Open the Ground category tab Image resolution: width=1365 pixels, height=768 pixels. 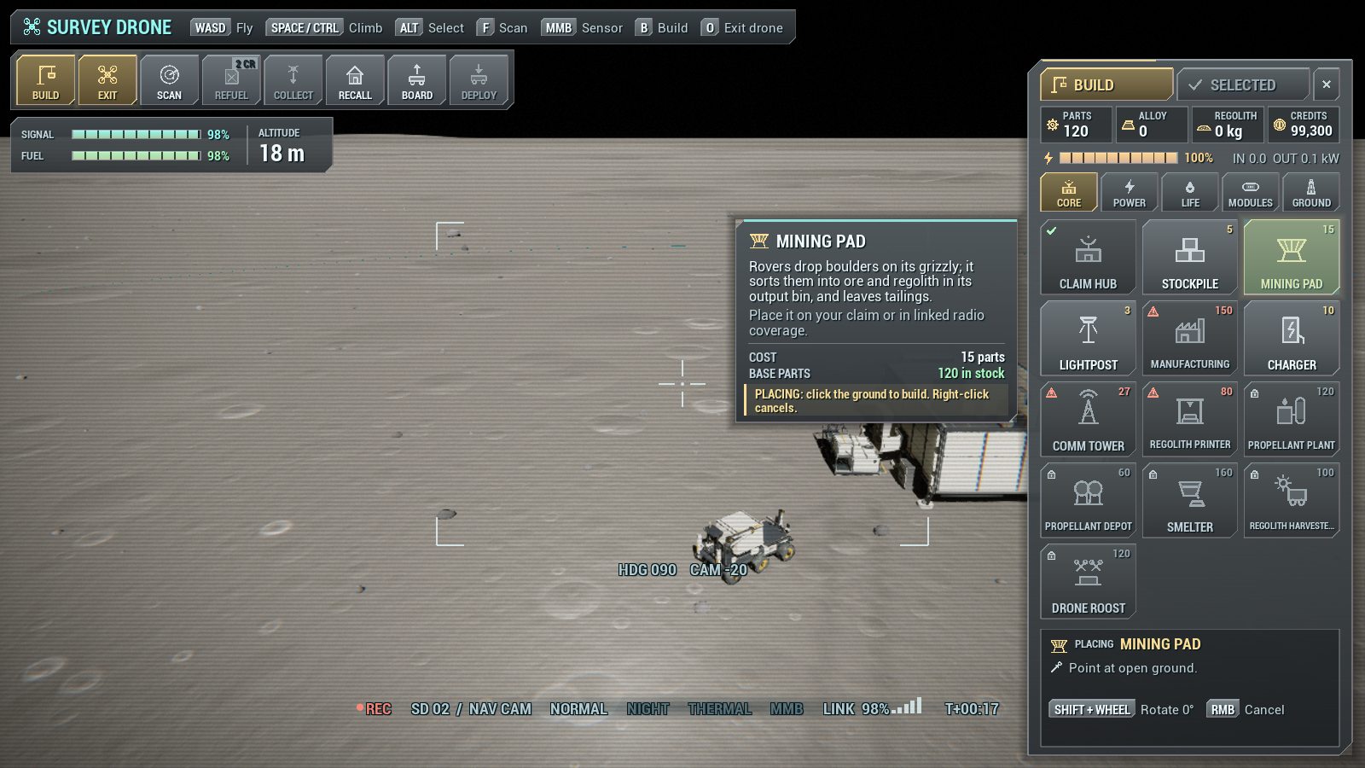(1311, 192)
